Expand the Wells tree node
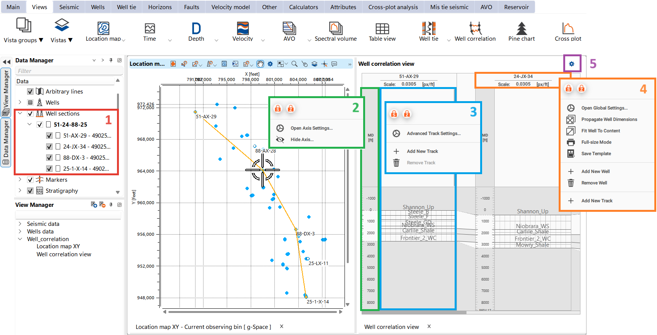 (20, 102)
